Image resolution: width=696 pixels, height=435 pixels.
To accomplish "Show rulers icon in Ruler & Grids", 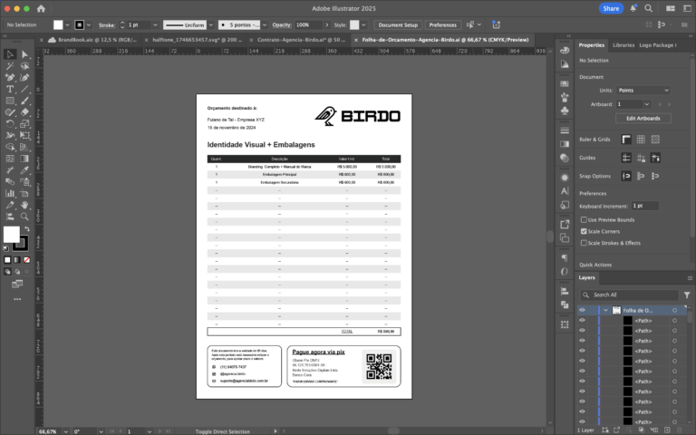I will (624, 140).
